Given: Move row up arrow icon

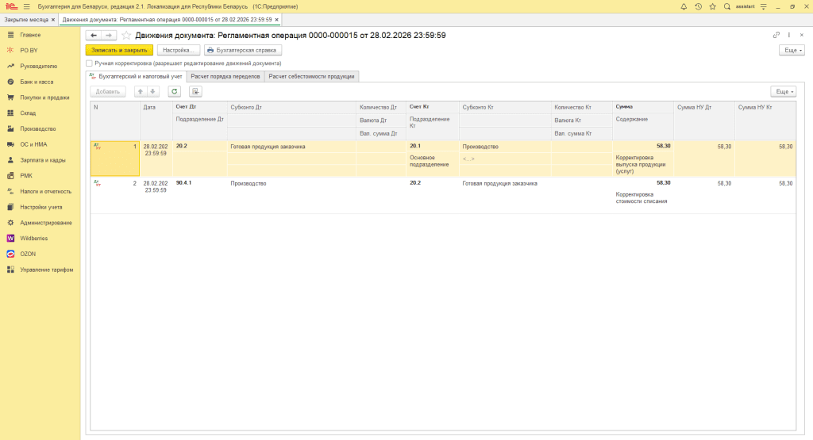Looking at the screenshot, I should point(140,92).
